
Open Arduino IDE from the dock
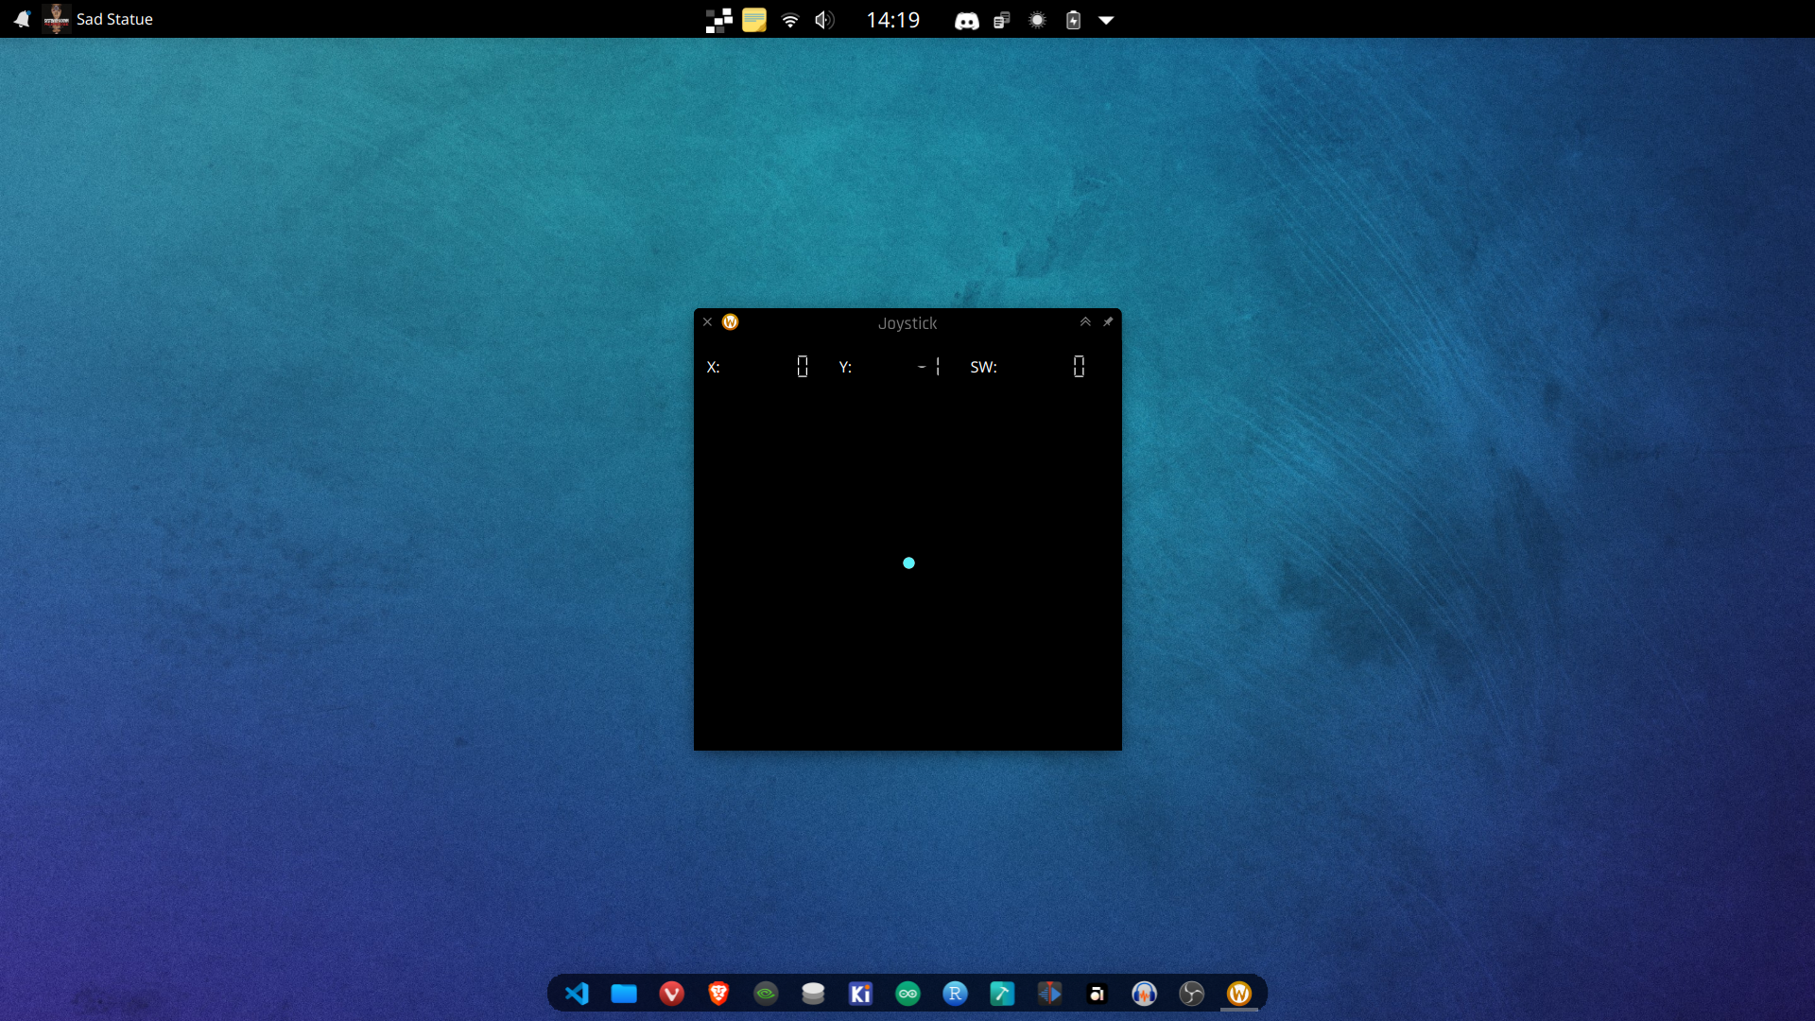[907, 994]
